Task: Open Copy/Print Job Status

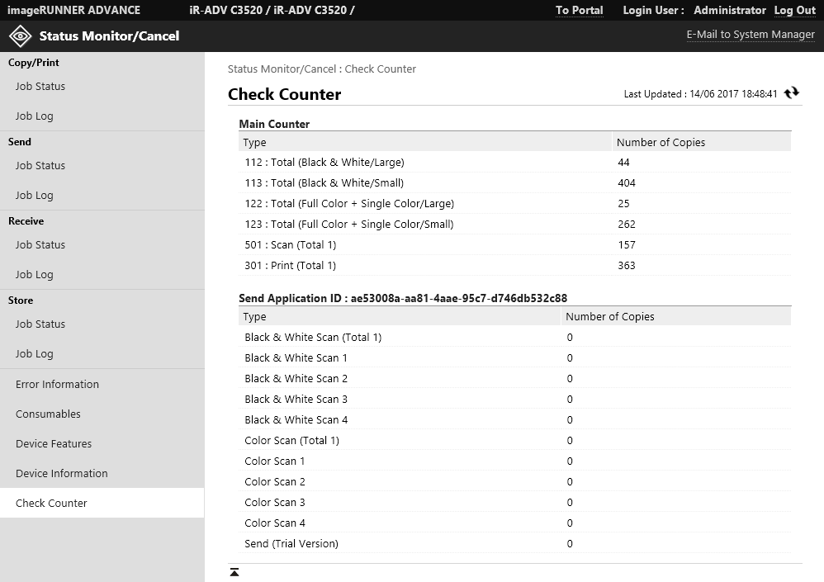Action: pos(40,86)
